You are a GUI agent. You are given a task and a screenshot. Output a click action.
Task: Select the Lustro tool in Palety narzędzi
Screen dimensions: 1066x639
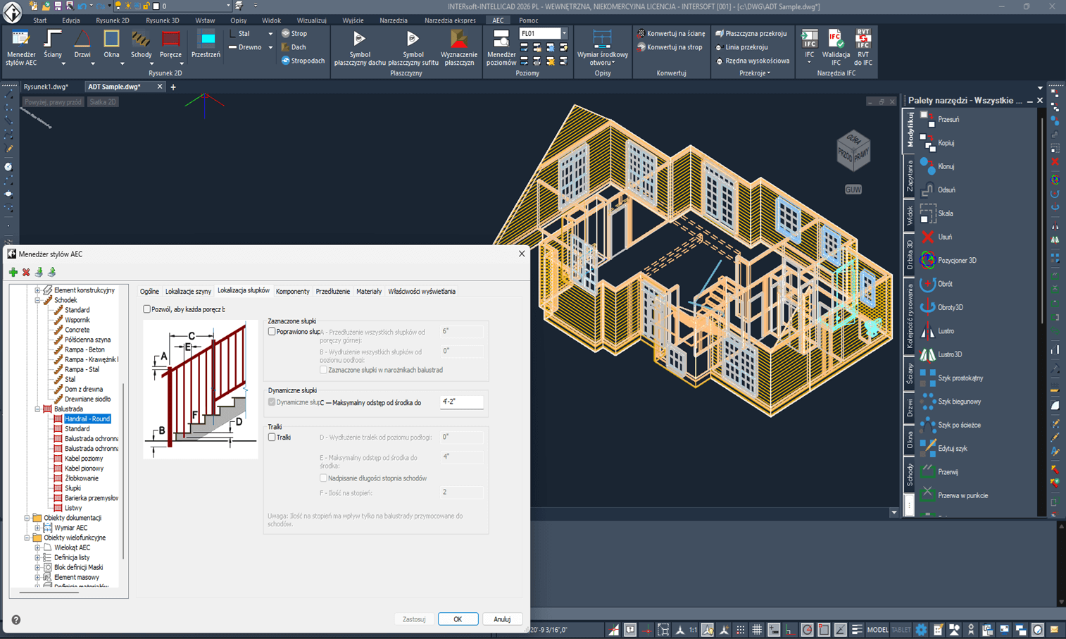[x=947, y=330]
